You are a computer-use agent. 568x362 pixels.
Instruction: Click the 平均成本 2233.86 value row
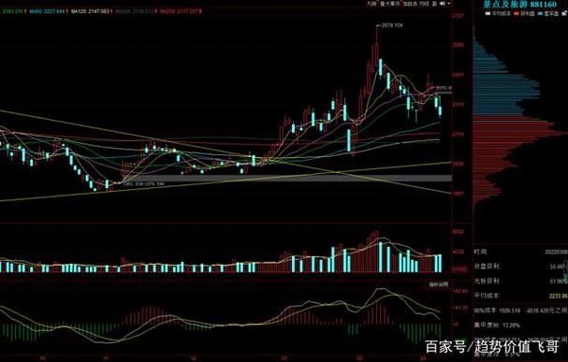pyautogui.click(x=521, y=296)
